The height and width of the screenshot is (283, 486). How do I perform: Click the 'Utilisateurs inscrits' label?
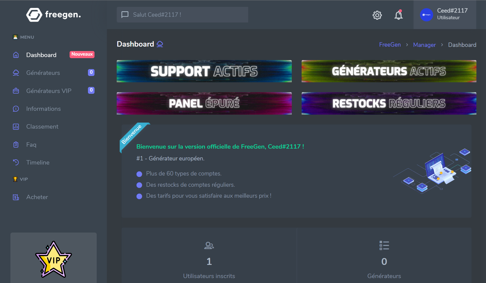point(209,276)
